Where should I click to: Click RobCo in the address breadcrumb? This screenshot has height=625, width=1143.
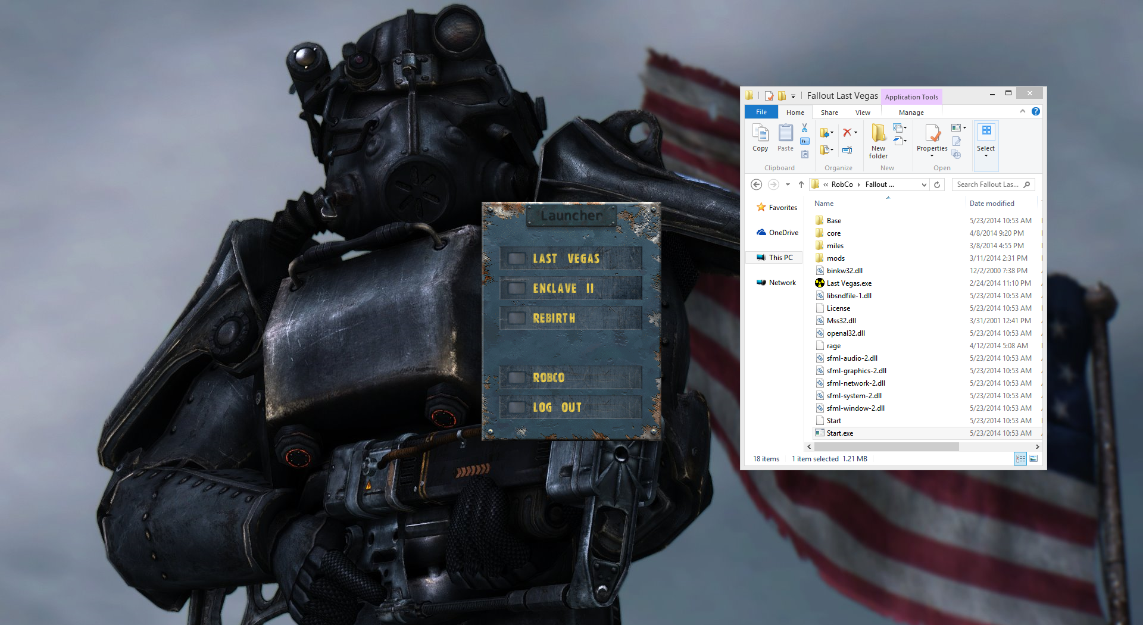[x=842, y=185]
